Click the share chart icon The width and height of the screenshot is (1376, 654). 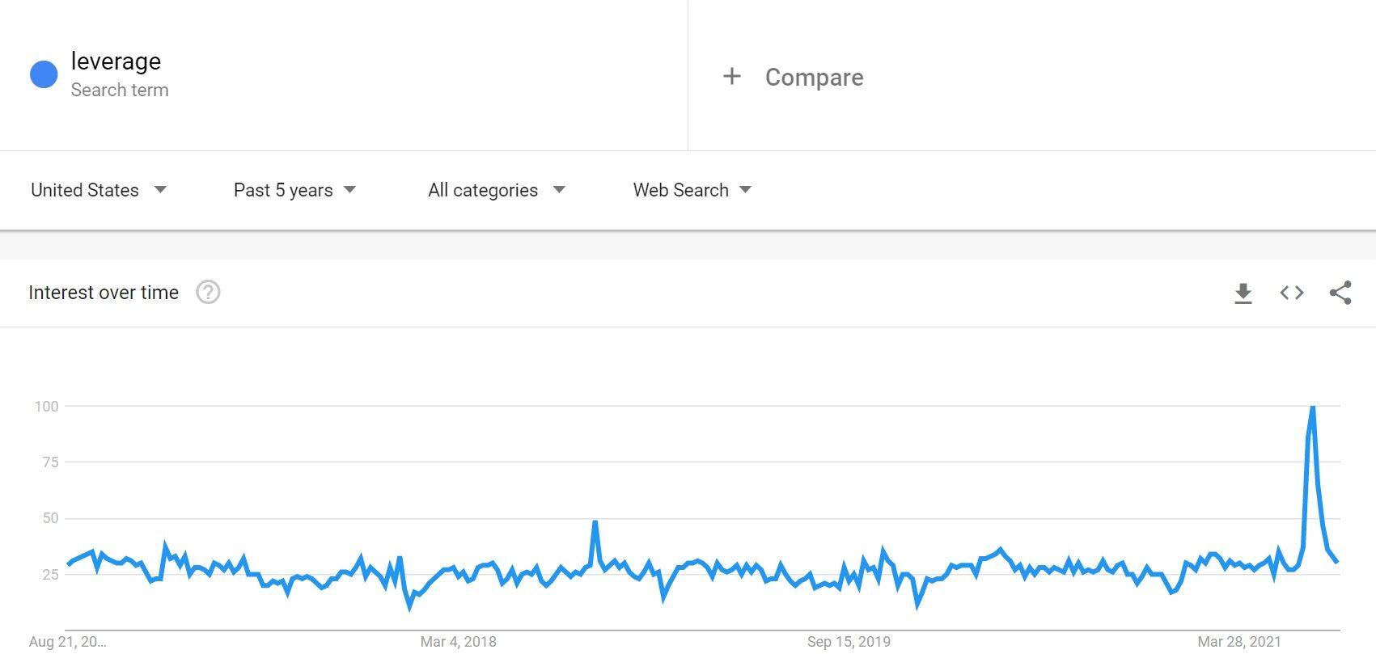[x=1340, y=293]
